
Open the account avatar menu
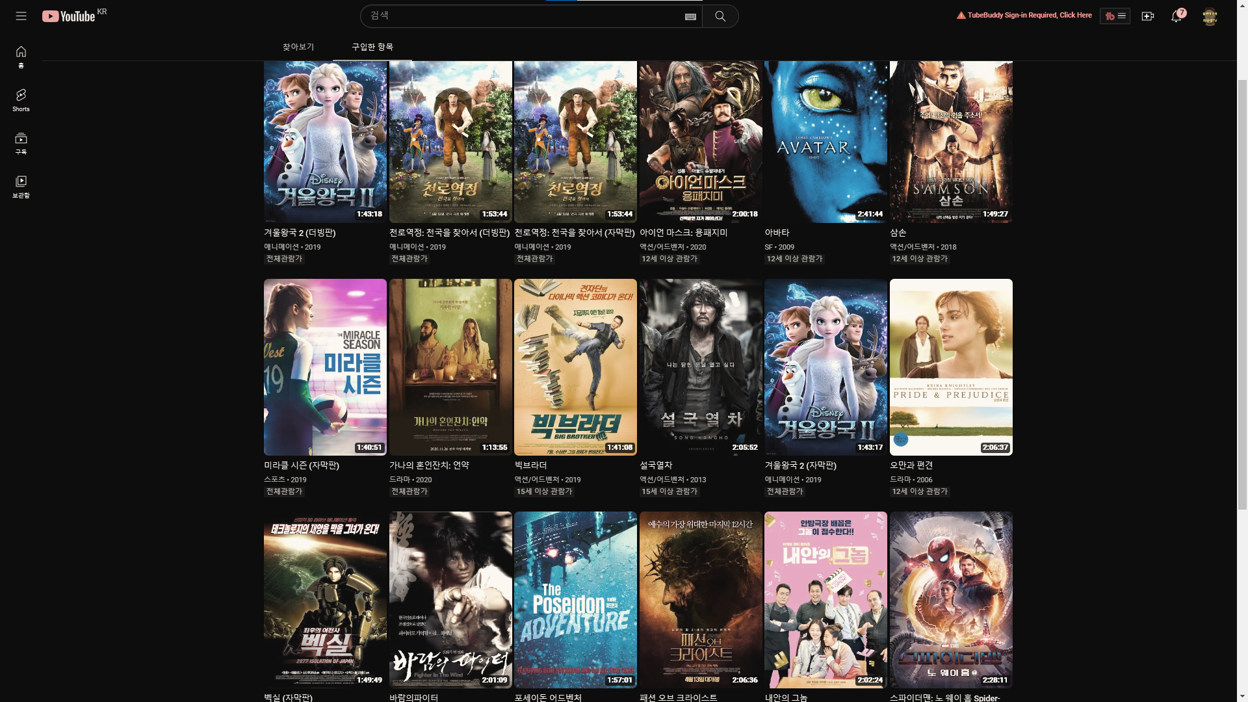[x=1209, y=16]
